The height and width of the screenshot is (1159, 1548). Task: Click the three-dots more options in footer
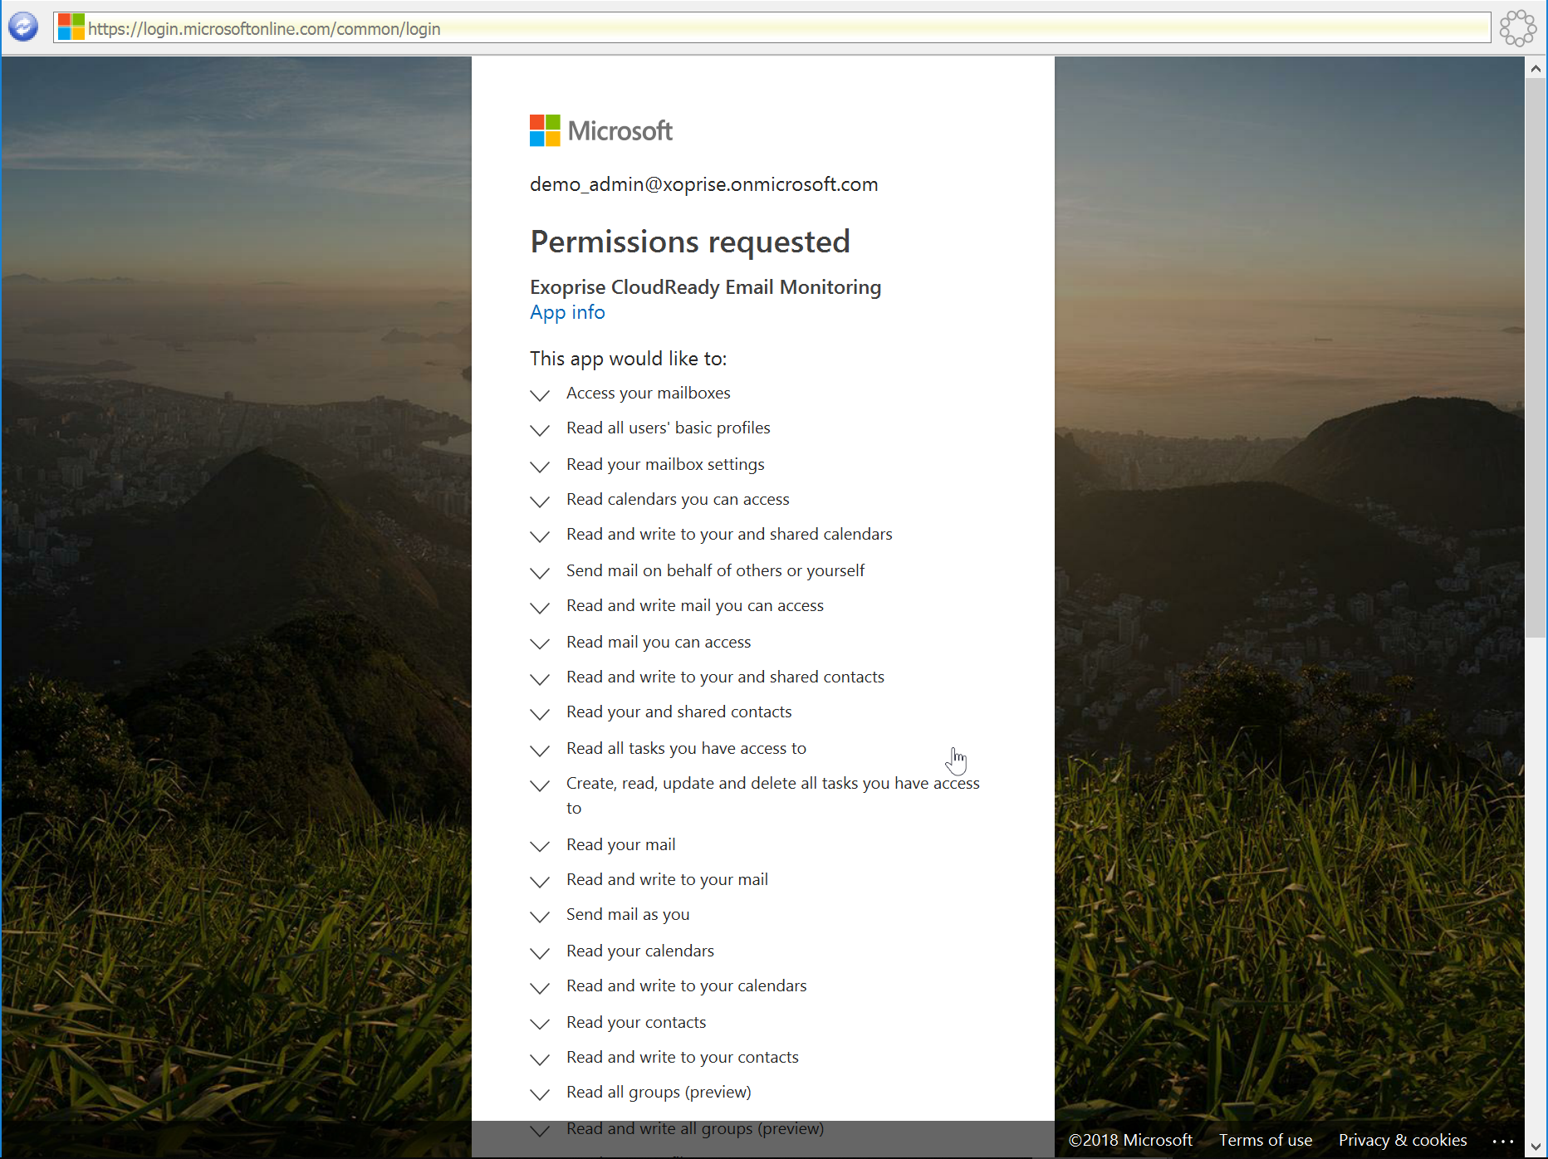coord(1502,1142)
